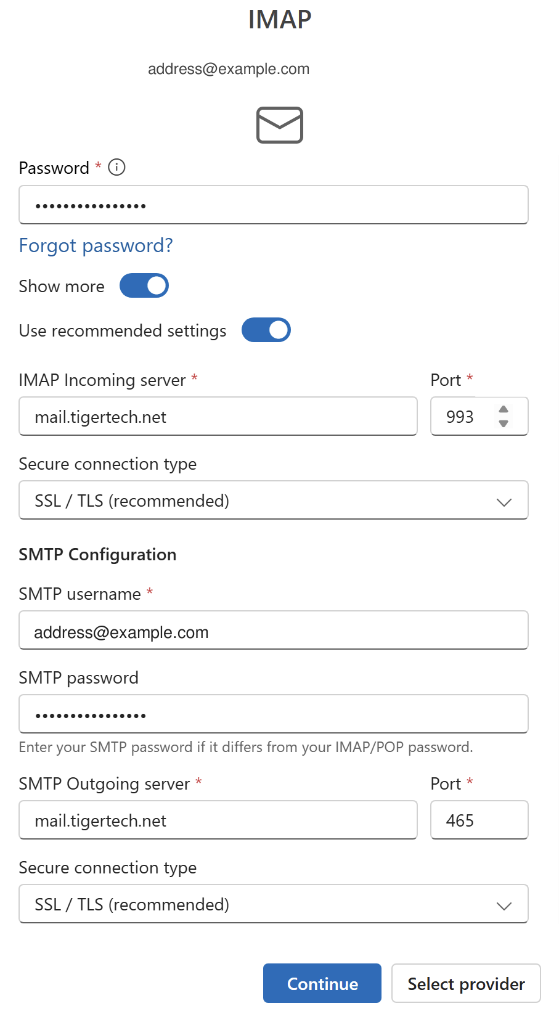Open the Password info tooltip icon
559x1030 pixels.
pos(116,167)
